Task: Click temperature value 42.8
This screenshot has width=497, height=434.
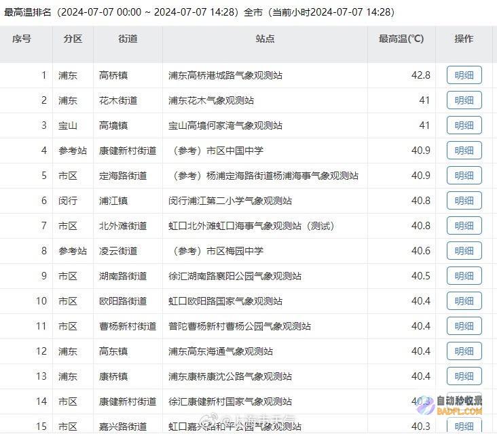Action: point(420,75)
